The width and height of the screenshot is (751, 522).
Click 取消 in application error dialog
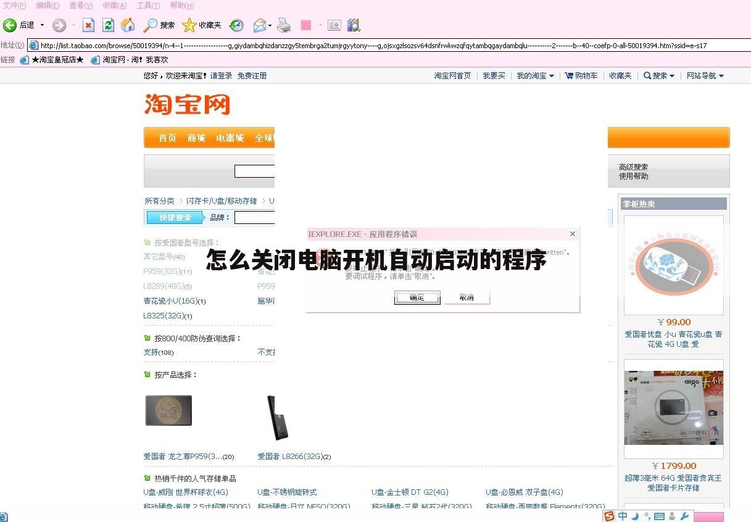(467, 297)
